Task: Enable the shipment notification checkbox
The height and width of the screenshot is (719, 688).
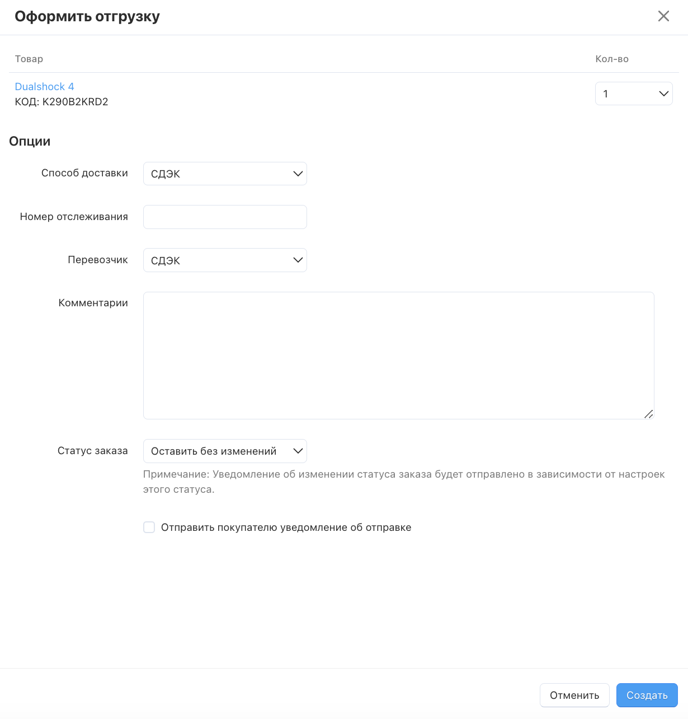Action: [x=149, y=527]
